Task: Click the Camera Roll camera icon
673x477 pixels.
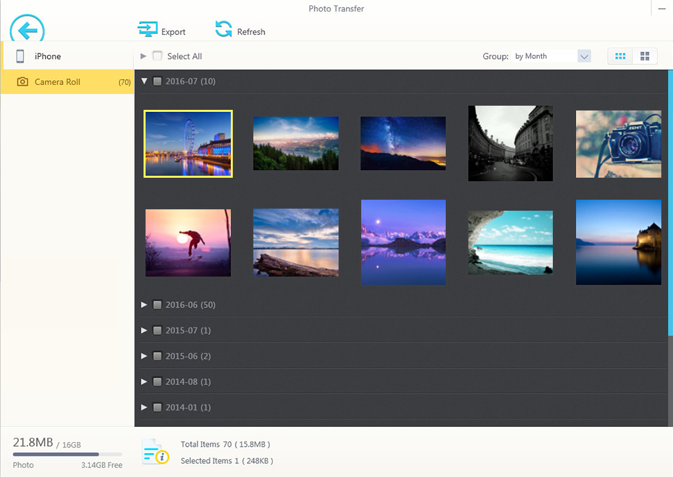Action: point(23,82)
